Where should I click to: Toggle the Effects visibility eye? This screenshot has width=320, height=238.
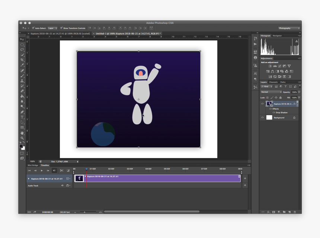[x=271, y=109]
